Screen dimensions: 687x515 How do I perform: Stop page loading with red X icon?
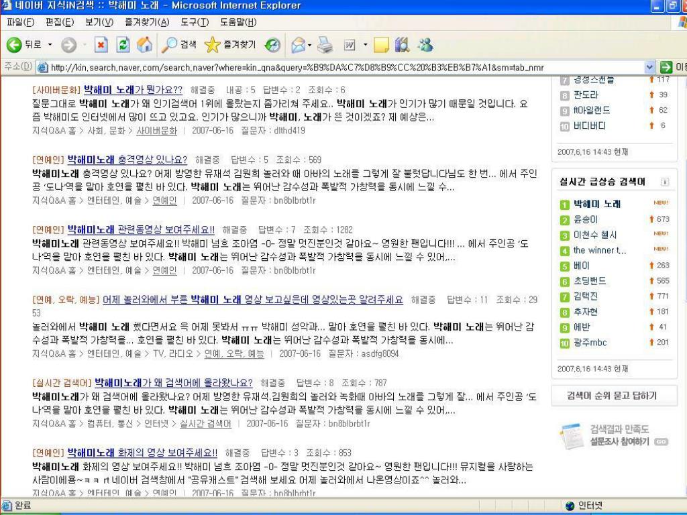tap(101, 45)
